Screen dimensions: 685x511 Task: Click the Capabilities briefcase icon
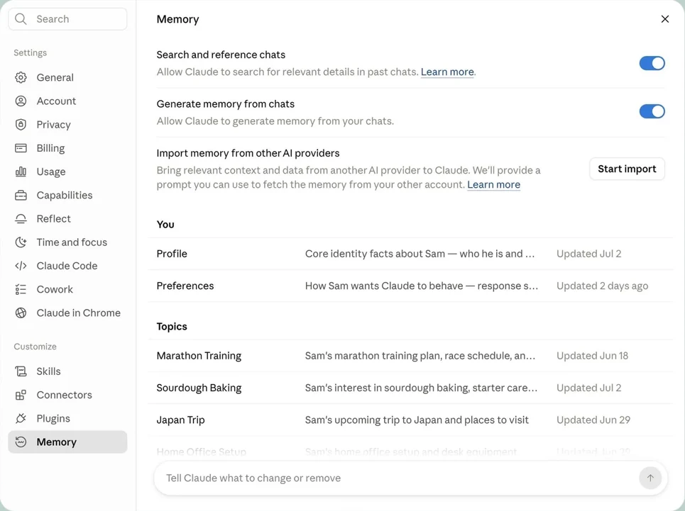(21, 195)
